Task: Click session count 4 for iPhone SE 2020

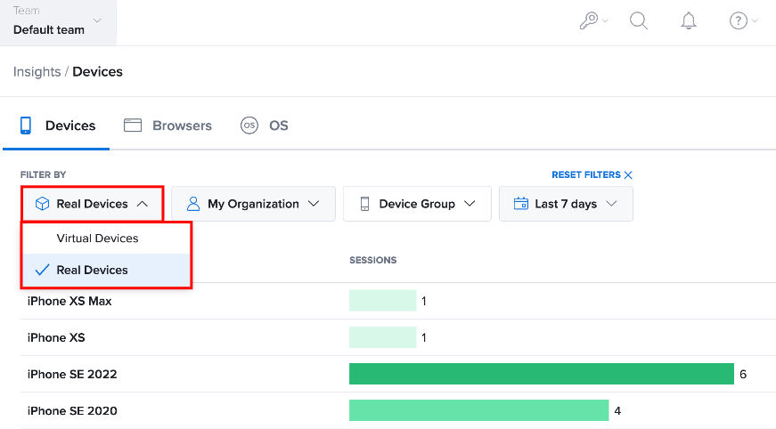Action: [x=617, y=410]
